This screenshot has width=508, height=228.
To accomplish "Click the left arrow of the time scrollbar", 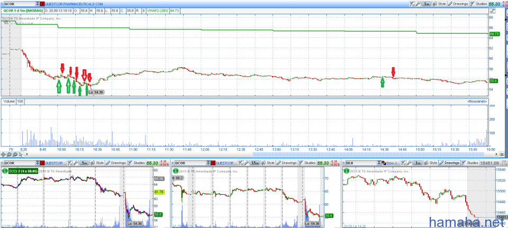I will pos(27,154).
